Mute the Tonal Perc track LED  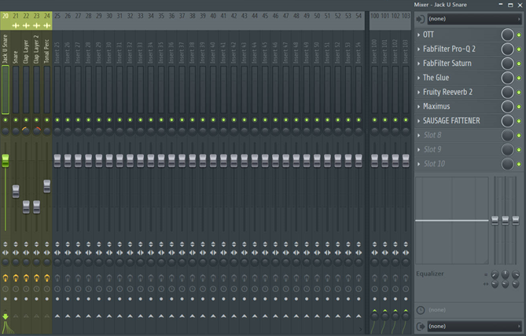coord(47,120)
